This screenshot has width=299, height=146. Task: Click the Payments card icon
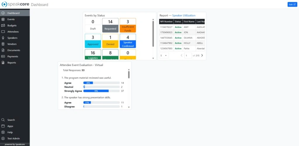[x=3, y=56]
